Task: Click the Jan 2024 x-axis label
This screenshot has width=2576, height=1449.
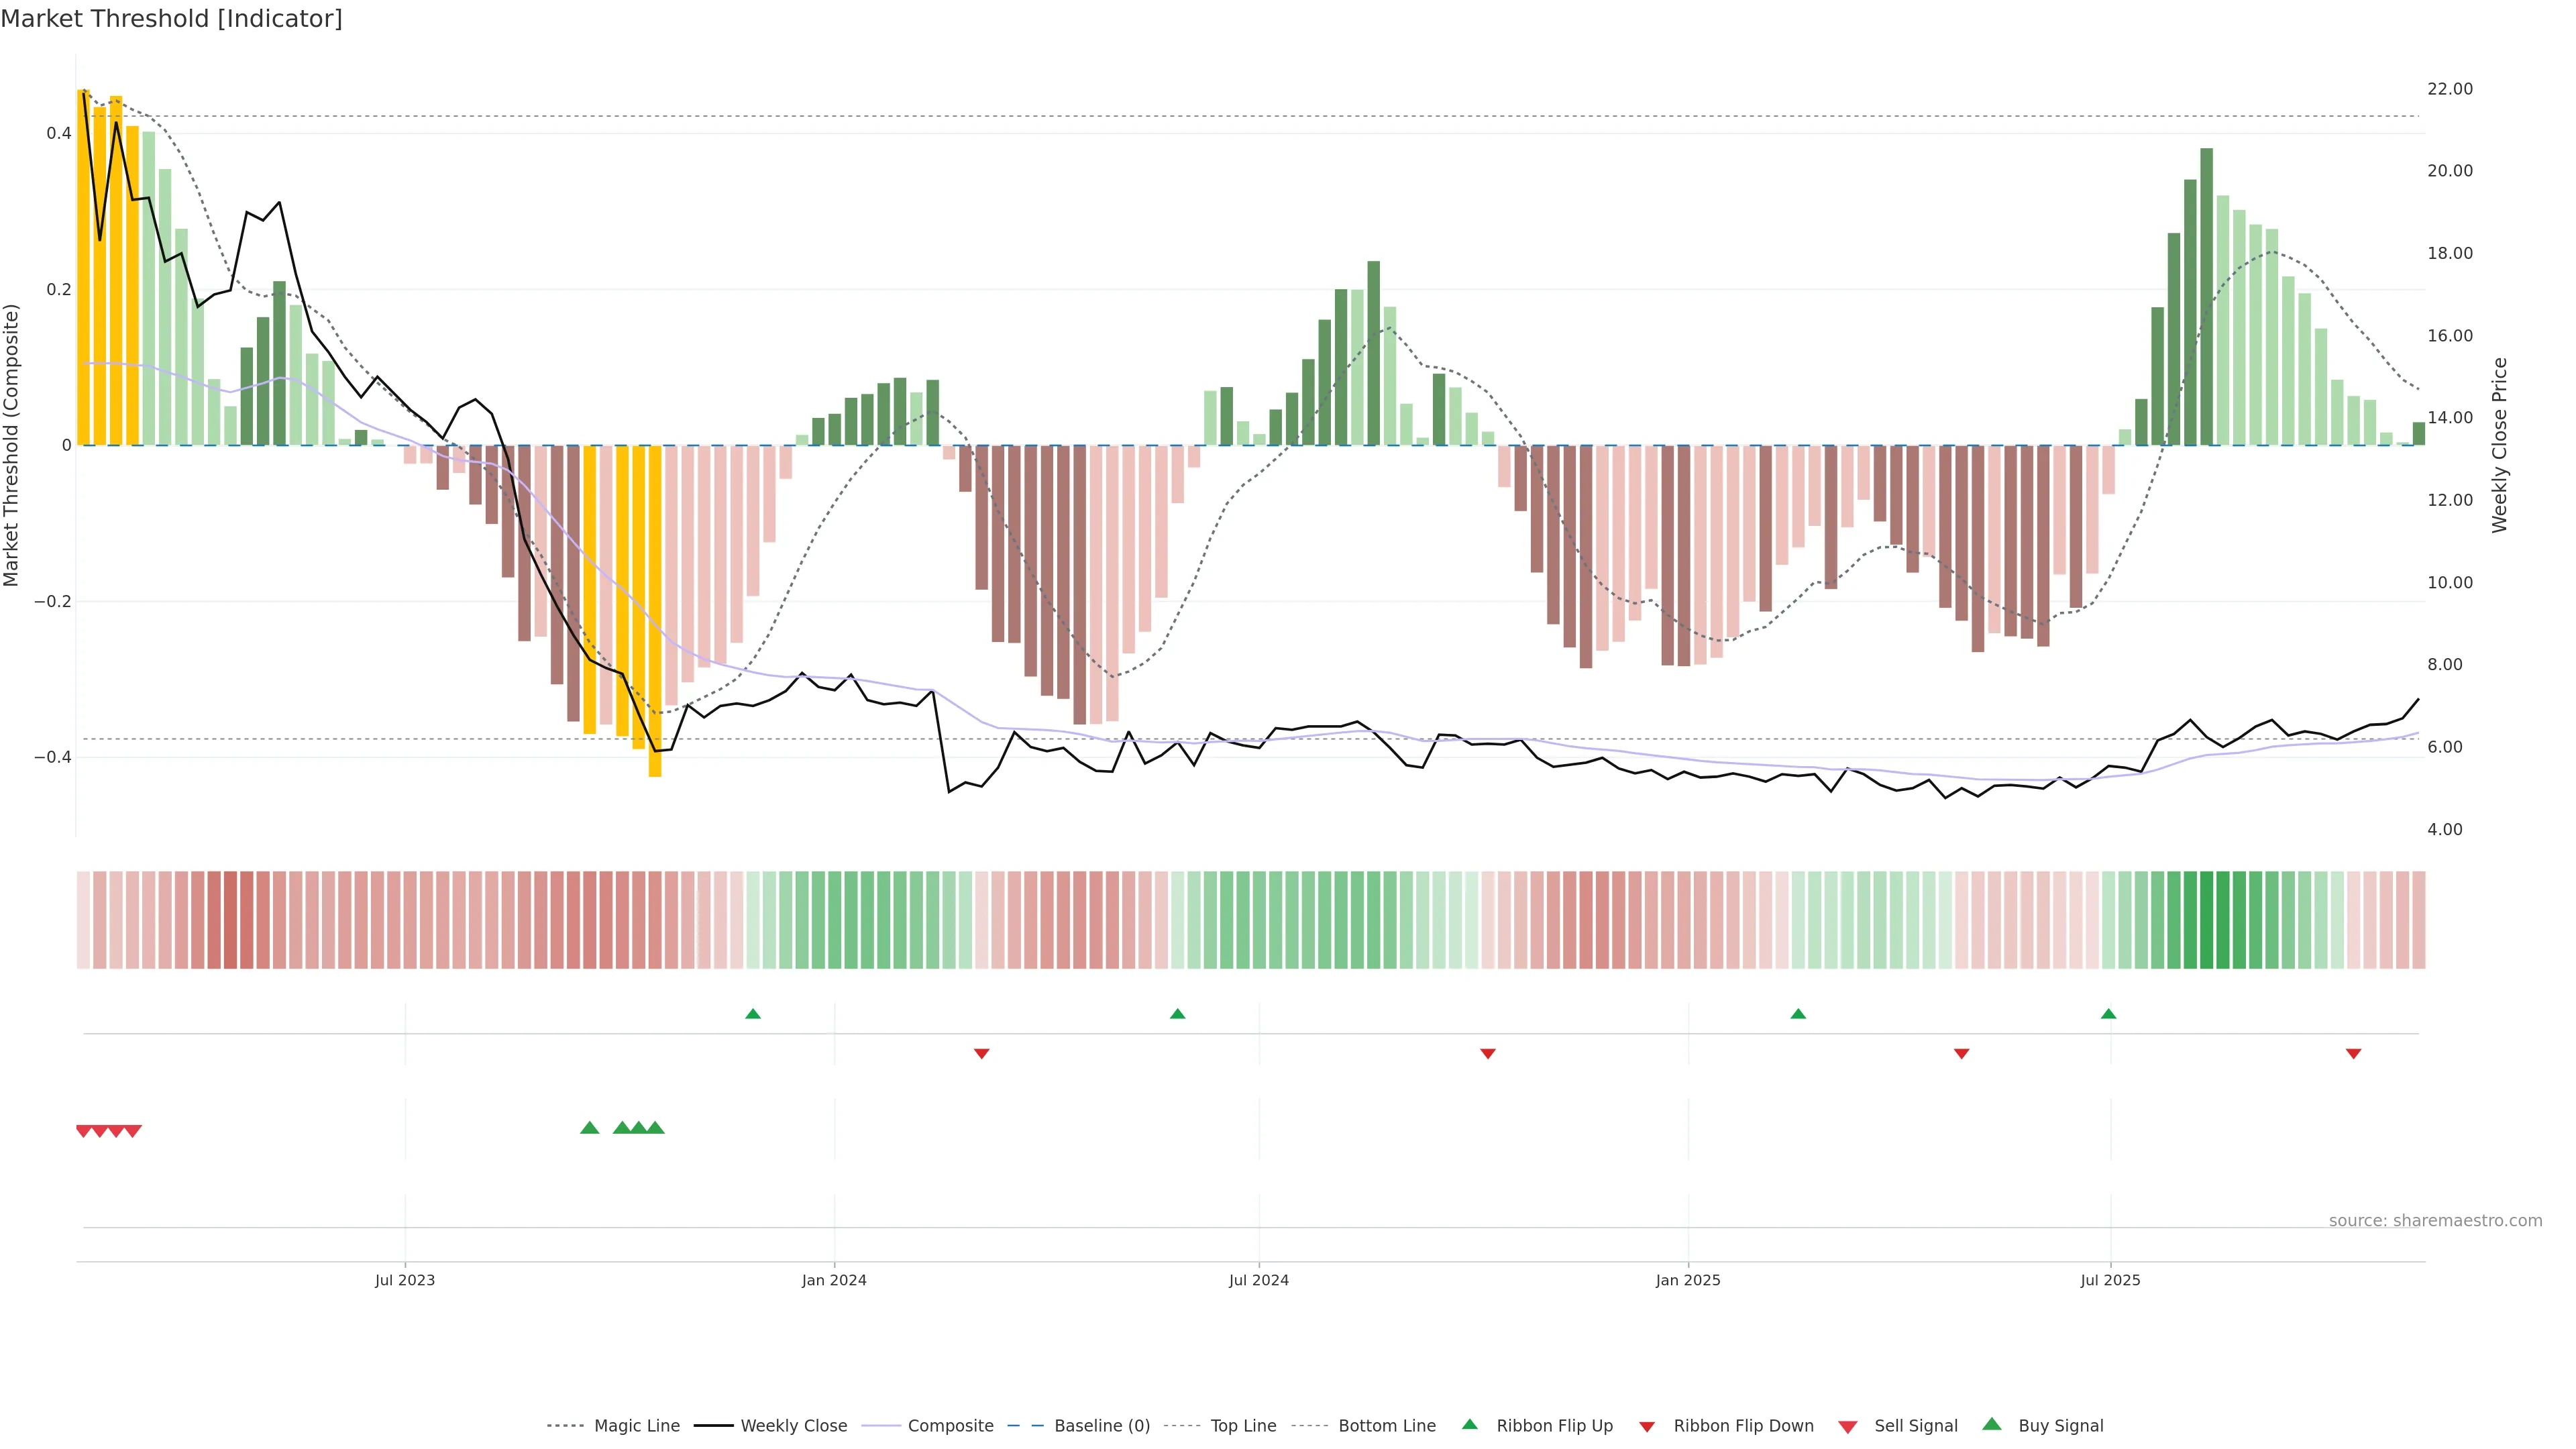Action: click(834, 1280)
